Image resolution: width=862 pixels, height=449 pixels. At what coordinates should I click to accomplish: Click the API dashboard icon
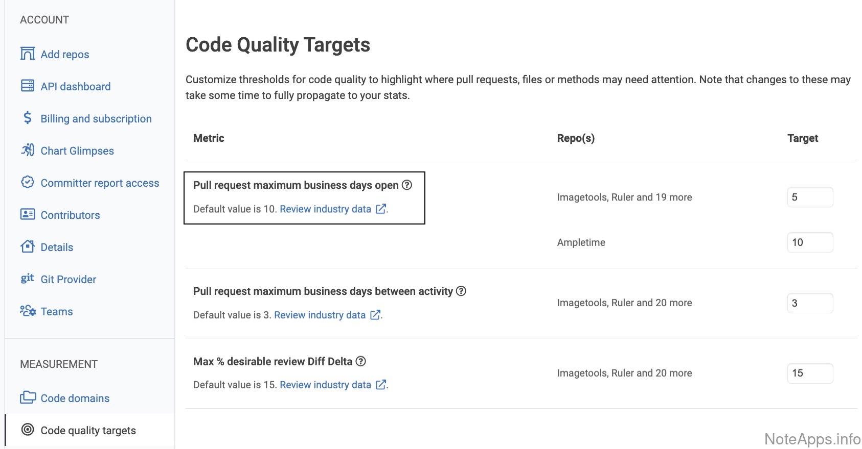pos(28,86)
